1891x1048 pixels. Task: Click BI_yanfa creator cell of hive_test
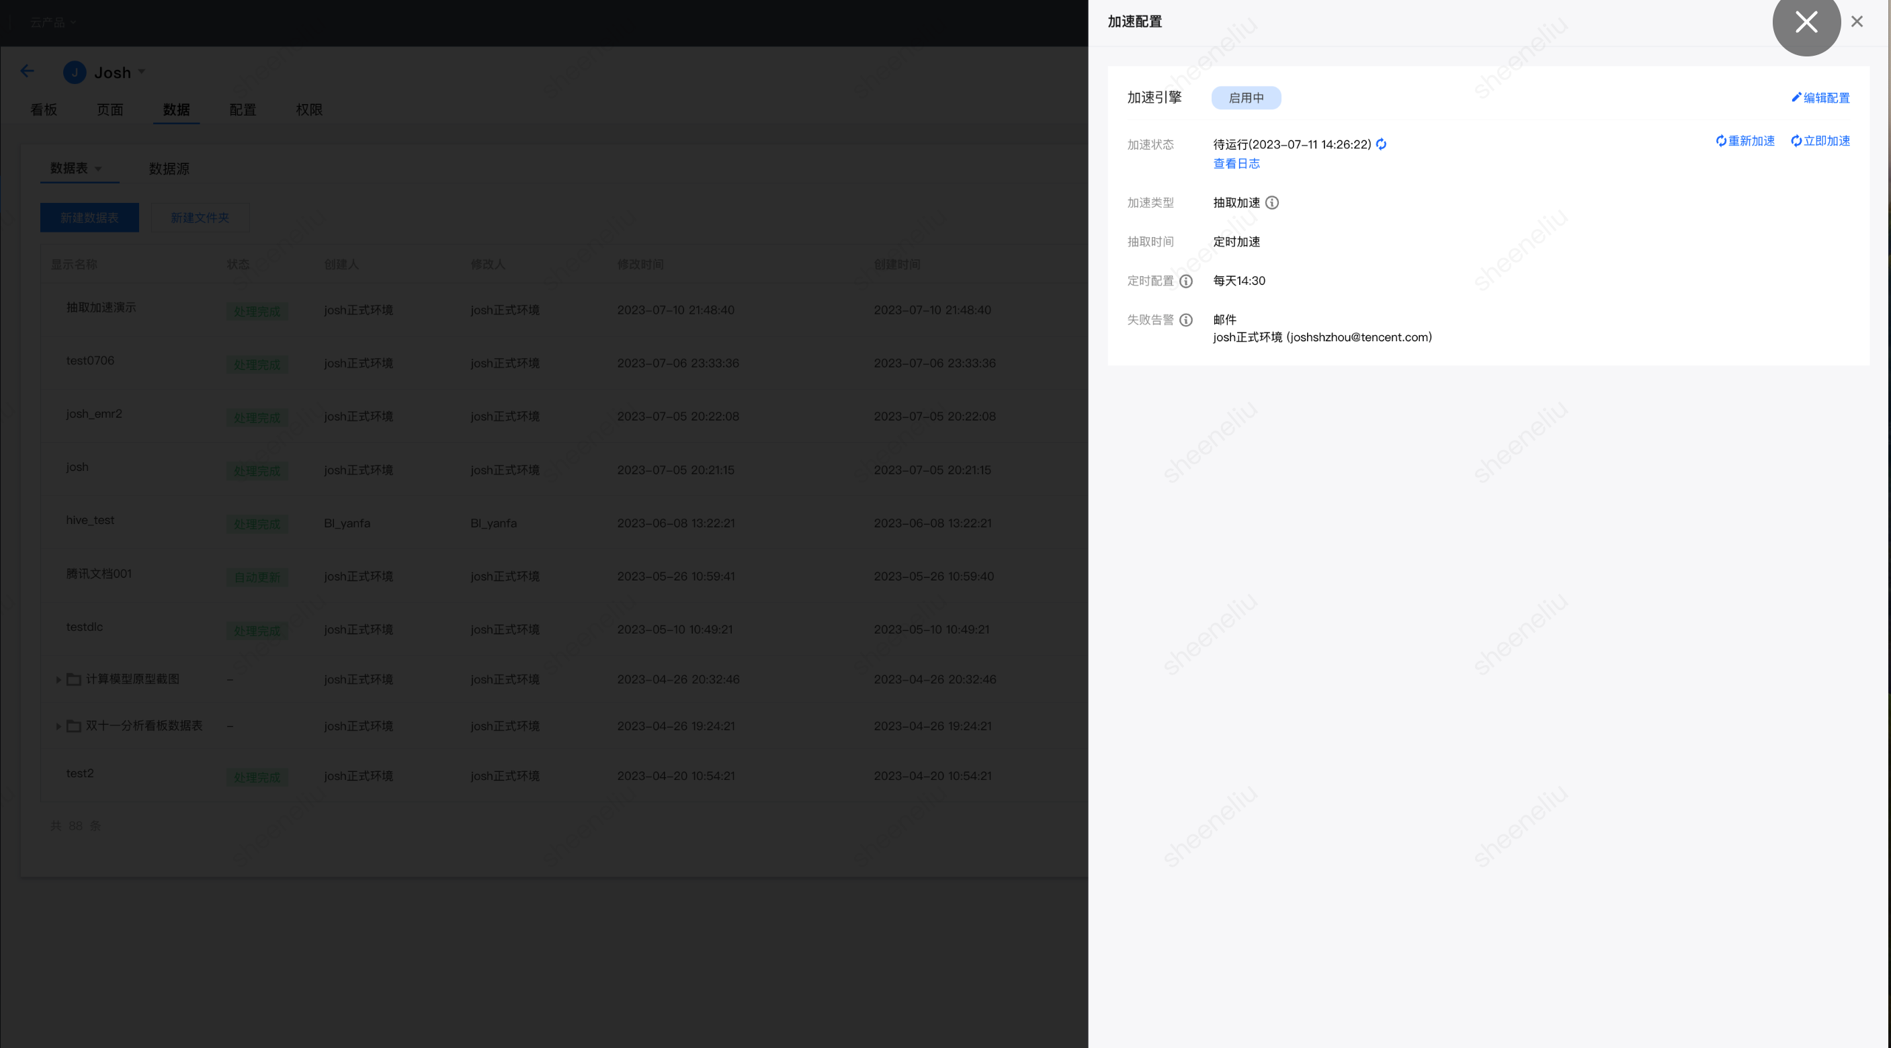347,523
